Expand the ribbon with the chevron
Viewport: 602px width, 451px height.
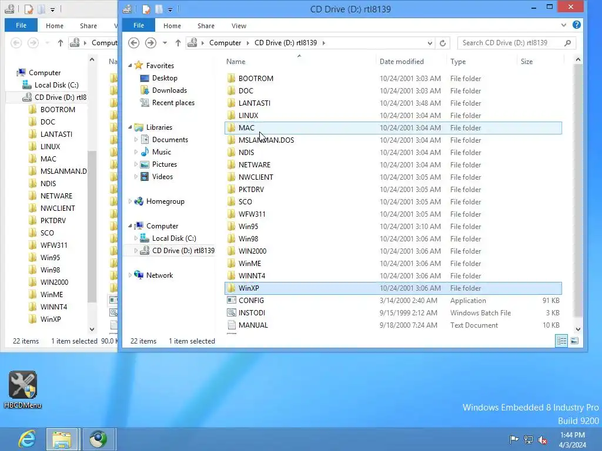tap(563, 25)
